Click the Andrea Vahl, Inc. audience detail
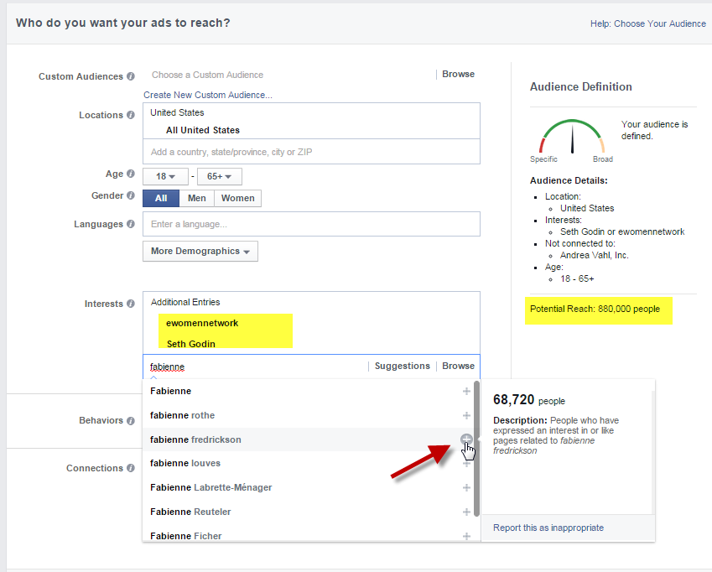This screenshot has height=572, width=712. [x=595, y=255]
